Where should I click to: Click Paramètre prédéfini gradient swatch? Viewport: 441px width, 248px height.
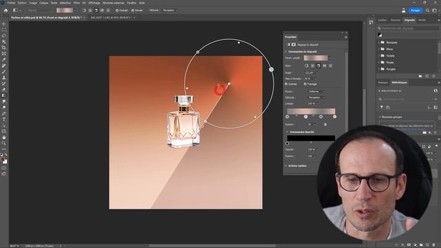316,58
